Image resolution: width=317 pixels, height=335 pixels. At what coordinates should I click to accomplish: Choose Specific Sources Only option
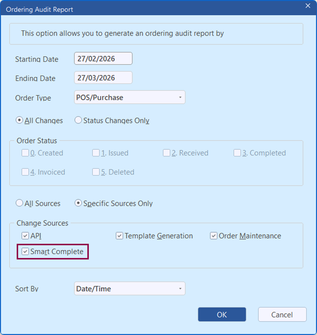click(x=78, y=203)
